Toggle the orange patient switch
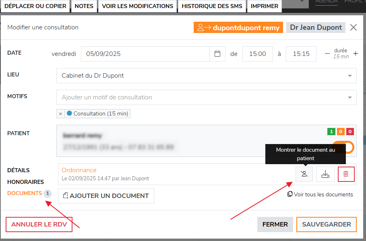The image size is (366, 241). coord(343,147)
